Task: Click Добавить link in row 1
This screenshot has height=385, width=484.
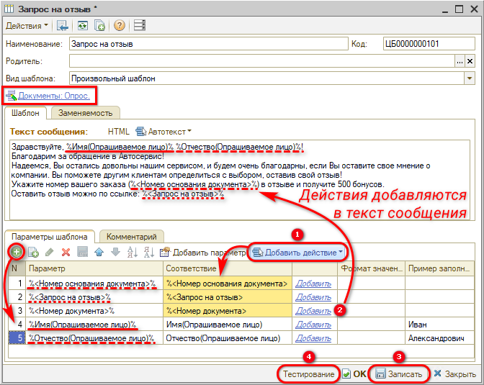Action: click(313, 284)
